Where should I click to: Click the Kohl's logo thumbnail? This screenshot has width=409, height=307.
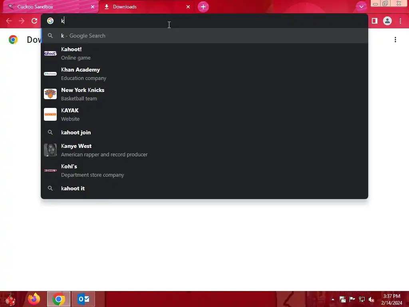[50, 170]
